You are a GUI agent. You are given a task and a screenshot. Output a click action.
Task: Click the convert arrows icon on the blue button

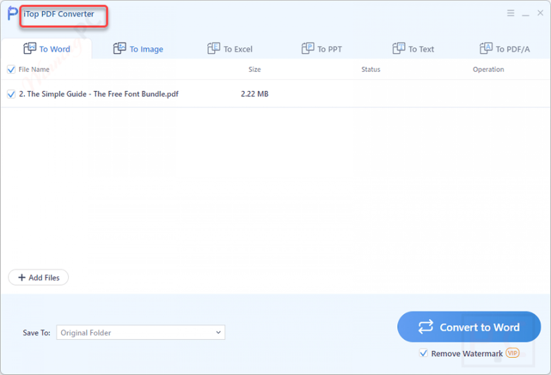[x=425, y=327]
